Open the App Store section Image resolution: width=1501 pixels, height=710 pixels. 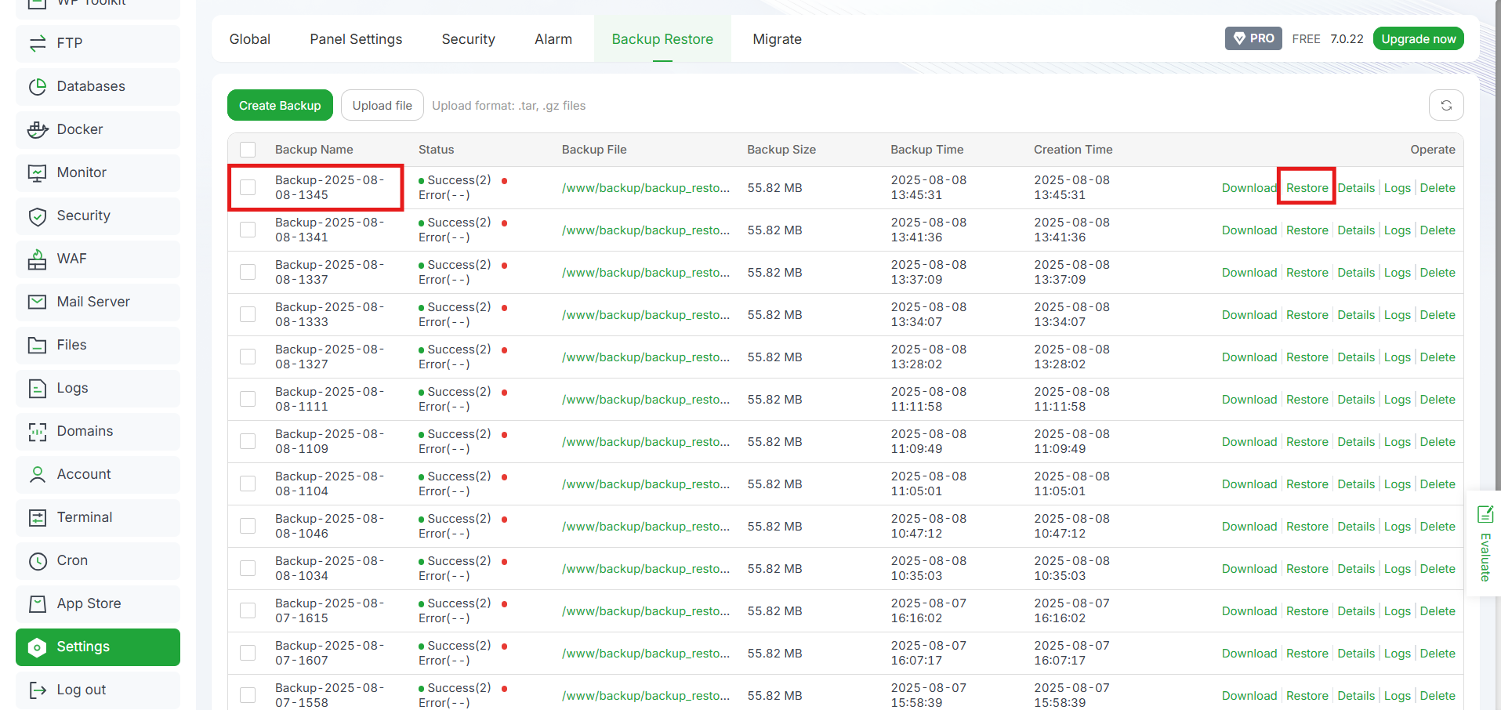tap(89, 603)
